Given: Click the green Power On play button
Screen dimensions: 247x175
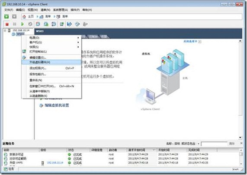Looking at the screenshot, I should click(22, 24).
